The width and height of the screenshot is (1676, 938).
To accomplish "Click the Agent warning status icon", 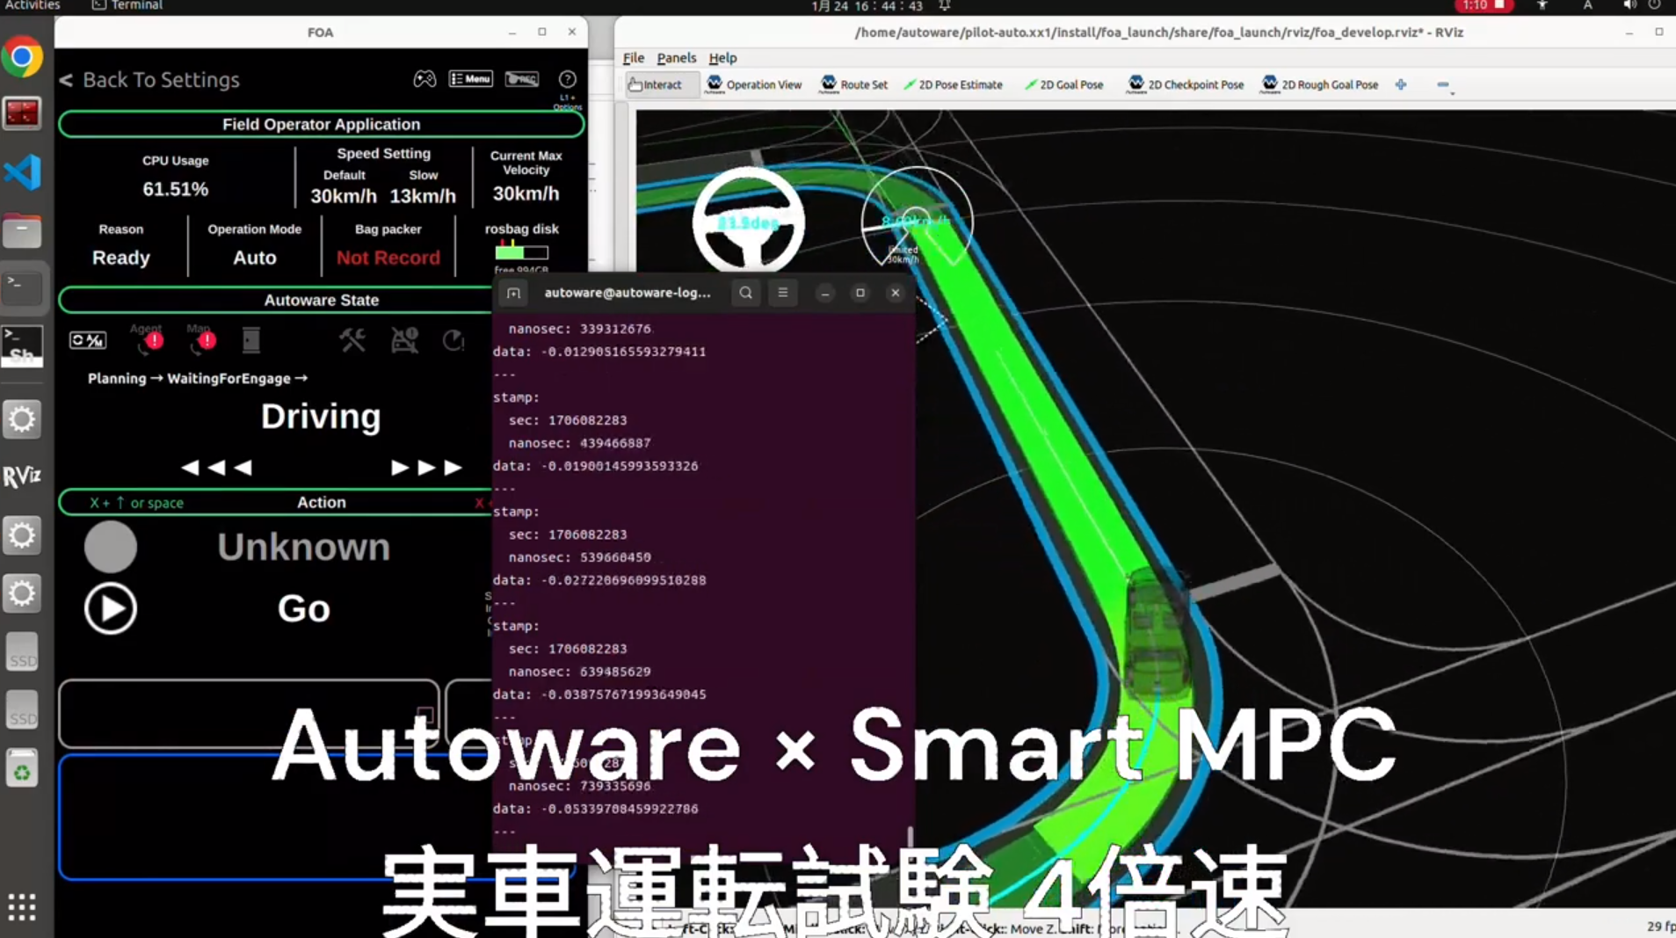I will click(x=149, y=339).
